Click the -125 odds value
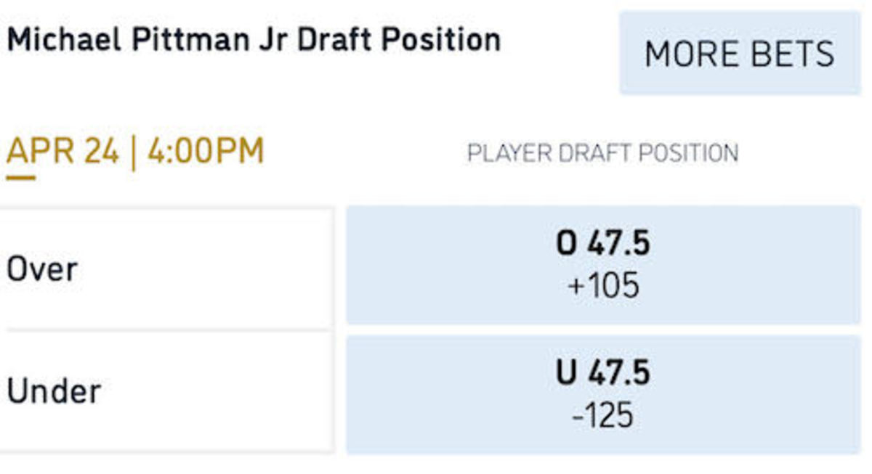This screenshot has height=474, width=872. 603,416
